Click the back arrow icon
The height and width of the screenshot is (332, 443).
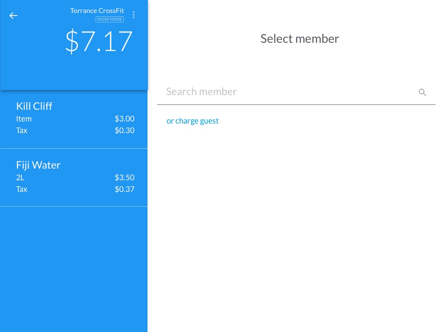tap(13, 16)
